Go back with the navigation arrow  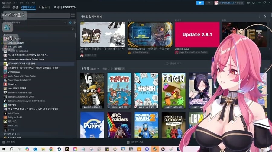tap(4, 7)
